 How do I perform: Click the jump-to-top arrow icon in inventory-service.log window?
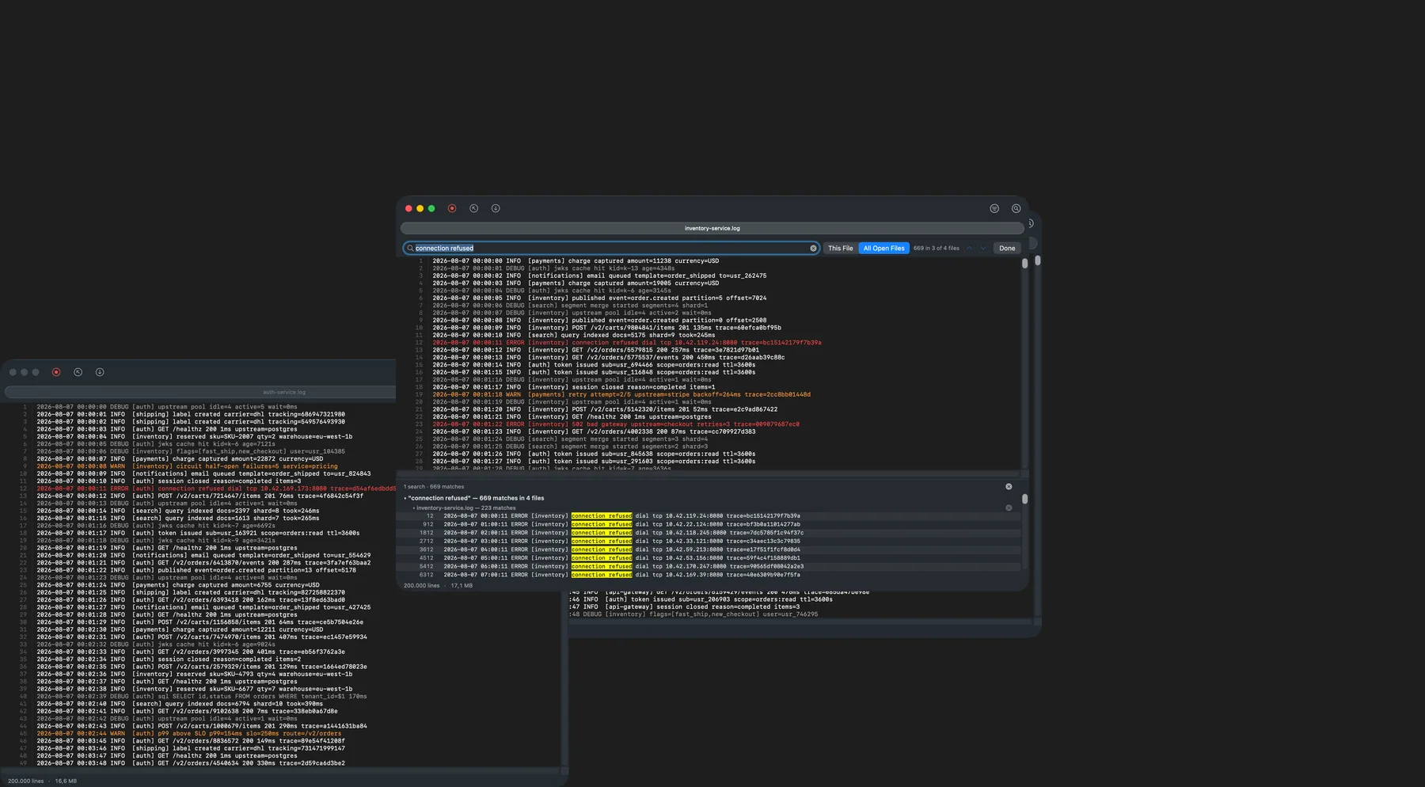[x=473, y=208]
